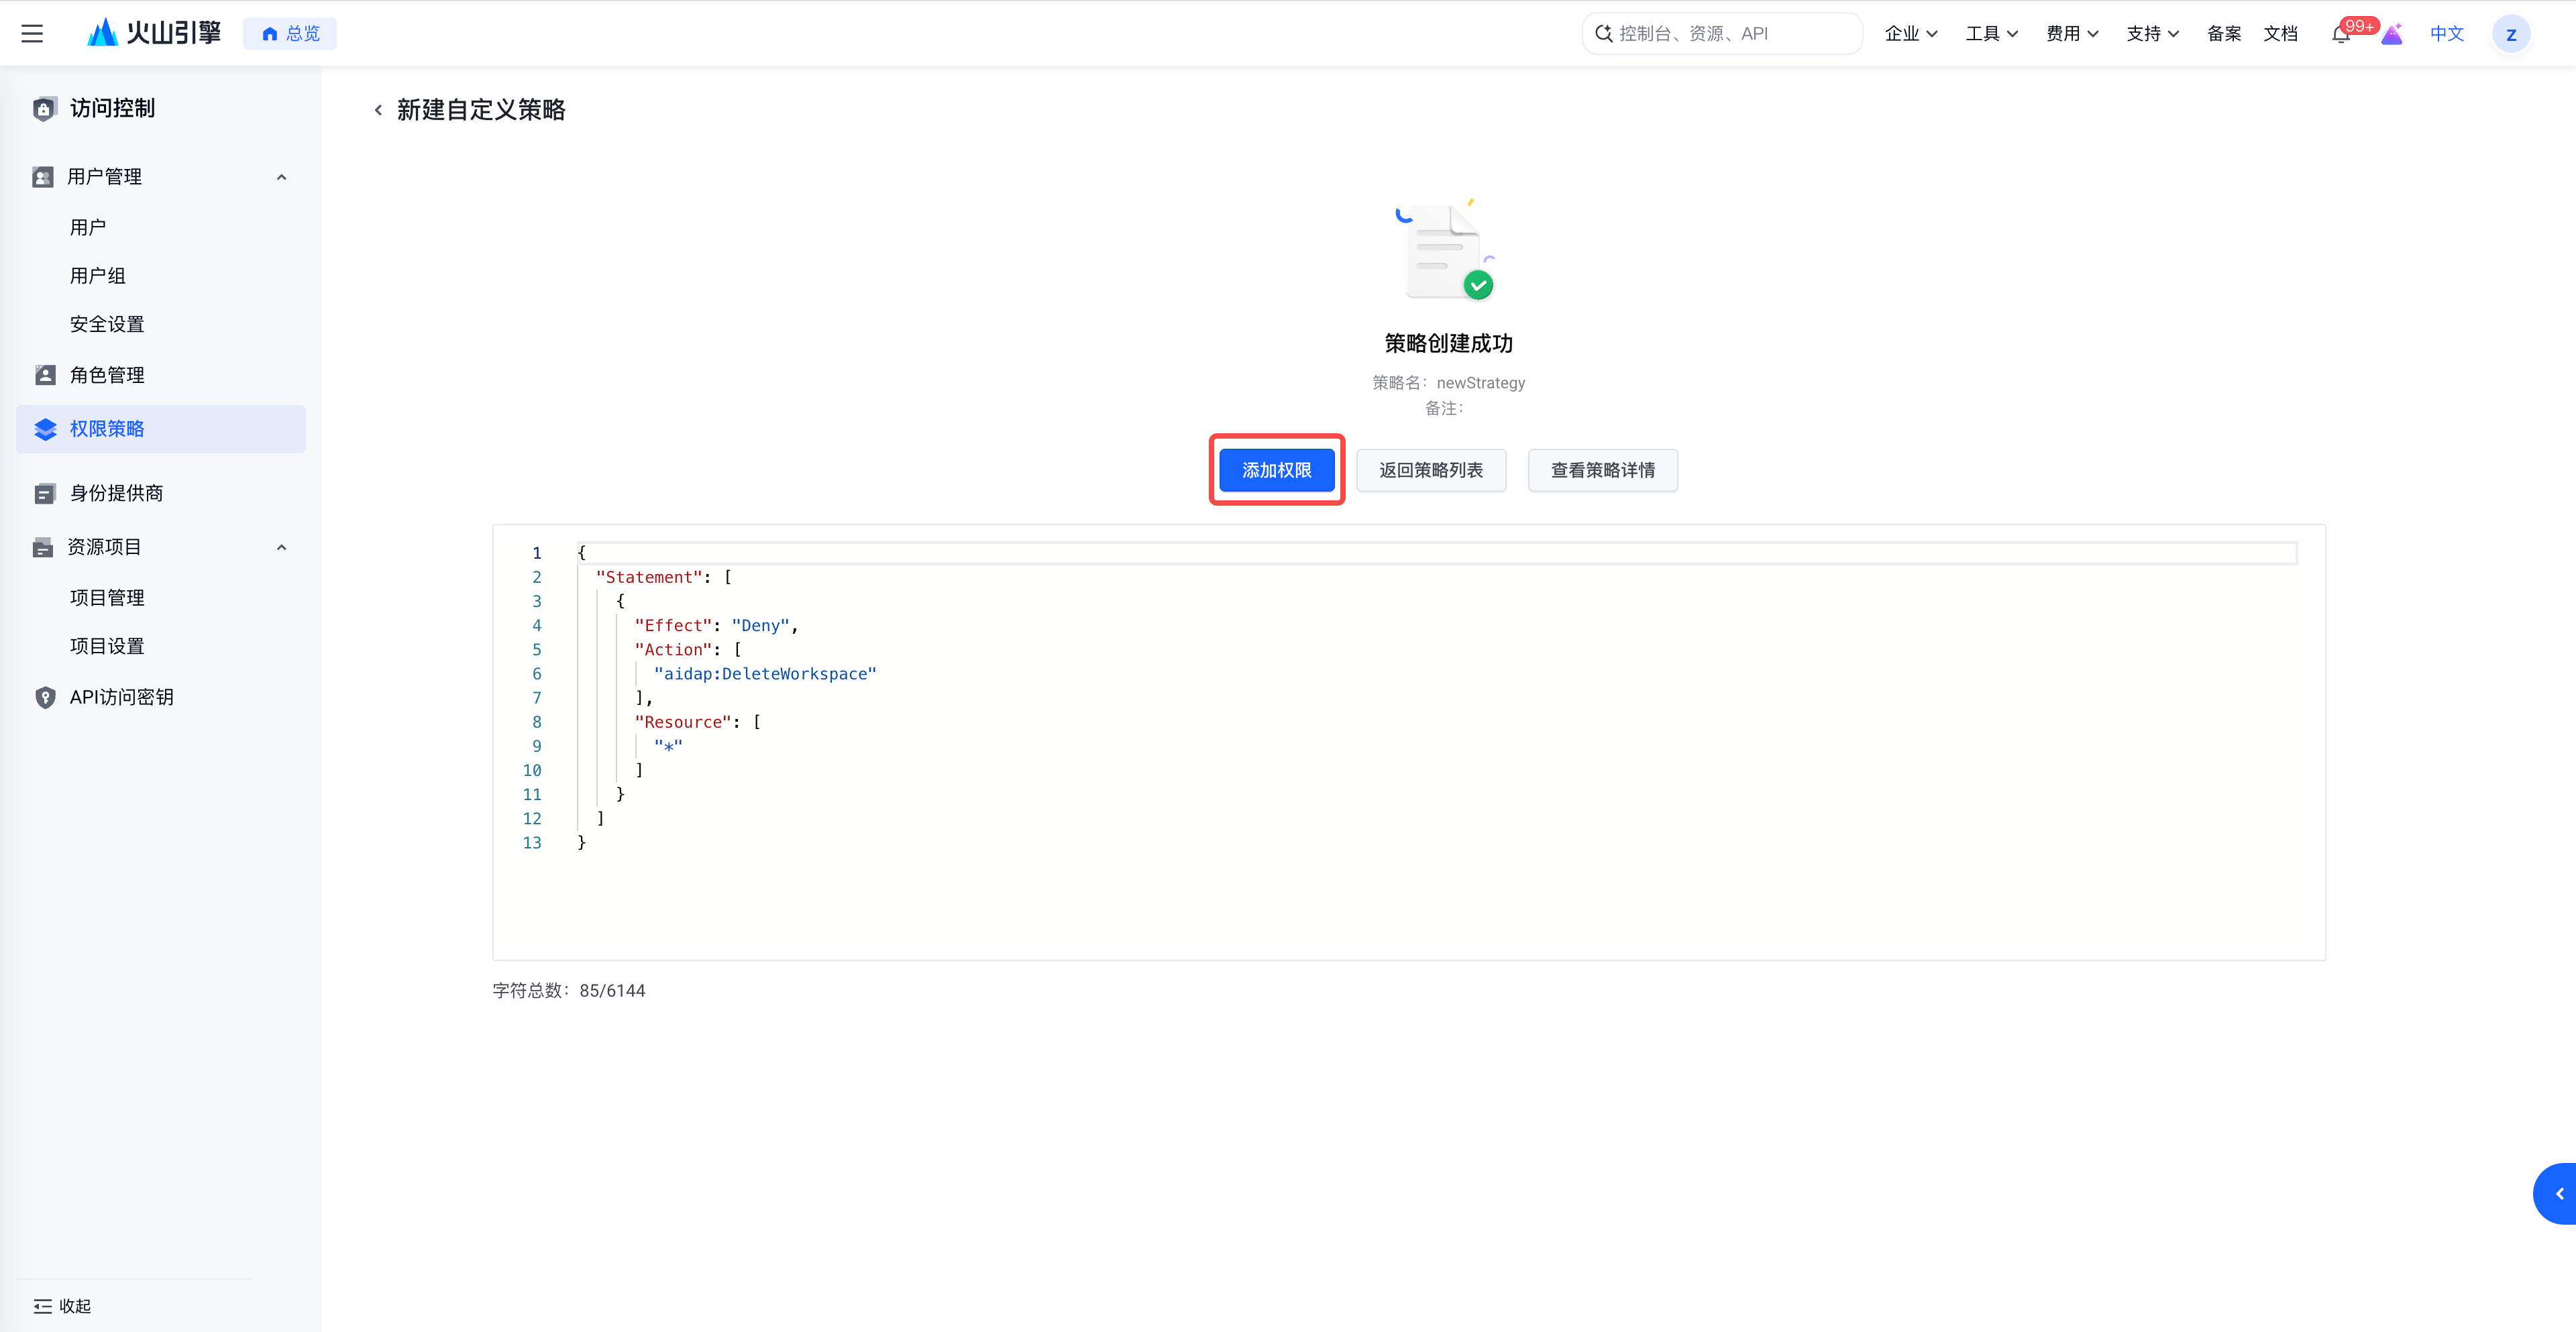2576x1332 pixels.
Task: Click the purple flask promotion icon
Action: [2392, 34]
